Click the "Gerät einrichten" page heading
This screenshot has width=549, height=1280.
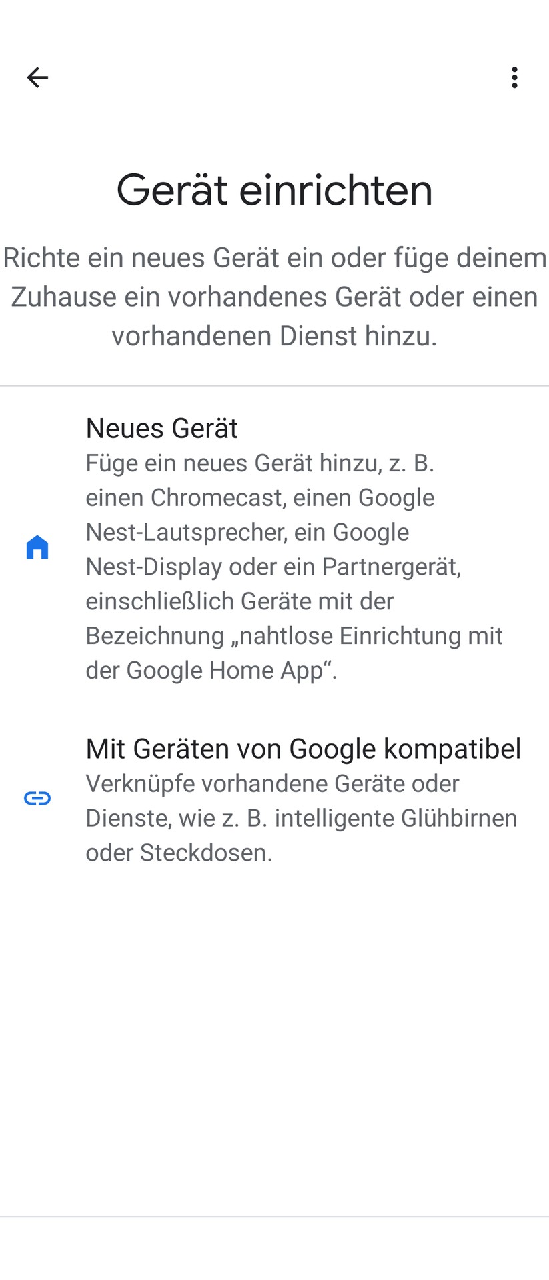274,190
